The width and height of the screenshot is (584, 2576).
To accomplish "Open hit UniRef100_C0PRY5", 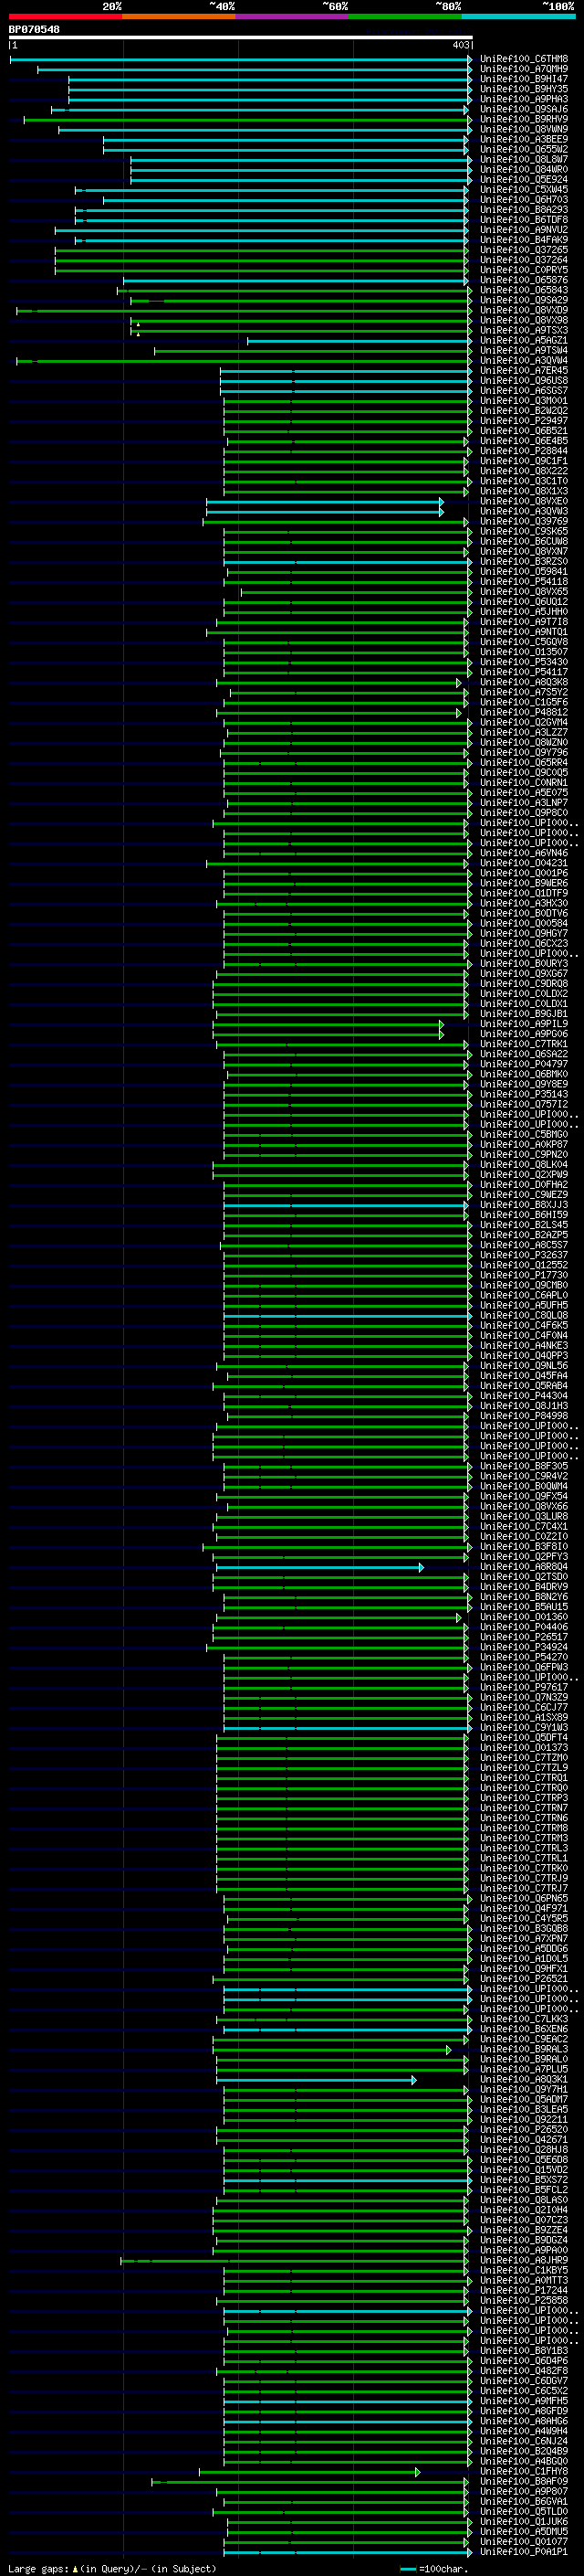I will click(x=524, y=270).
